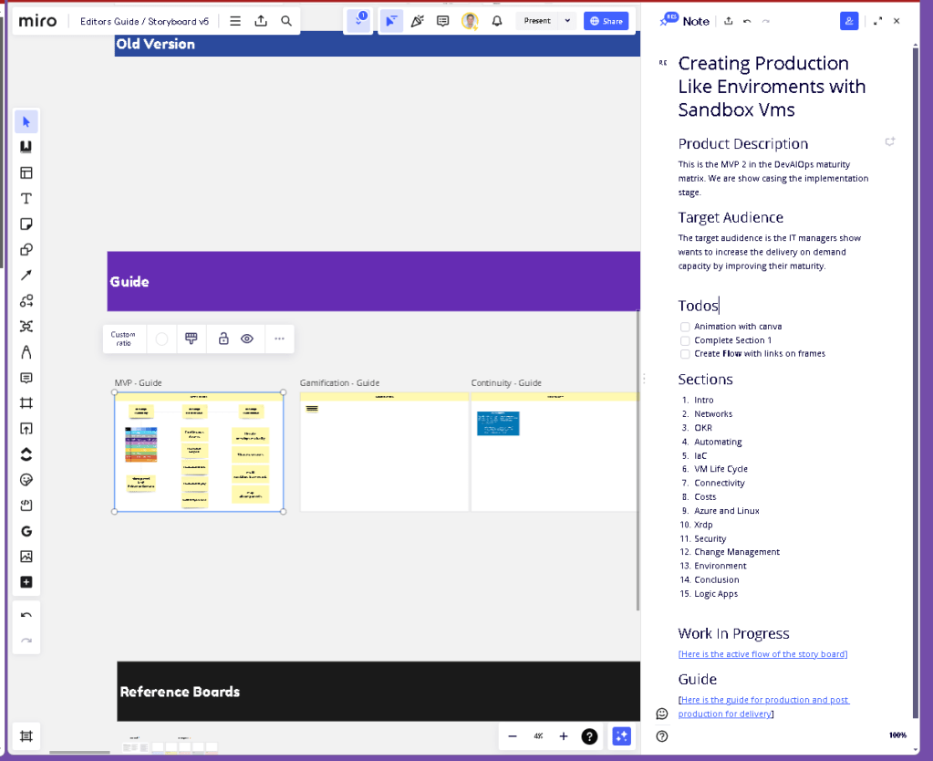Click note panel vertical scrollbar
The height and width of the screenshot is (761, 933).
[x=916, y=381]
